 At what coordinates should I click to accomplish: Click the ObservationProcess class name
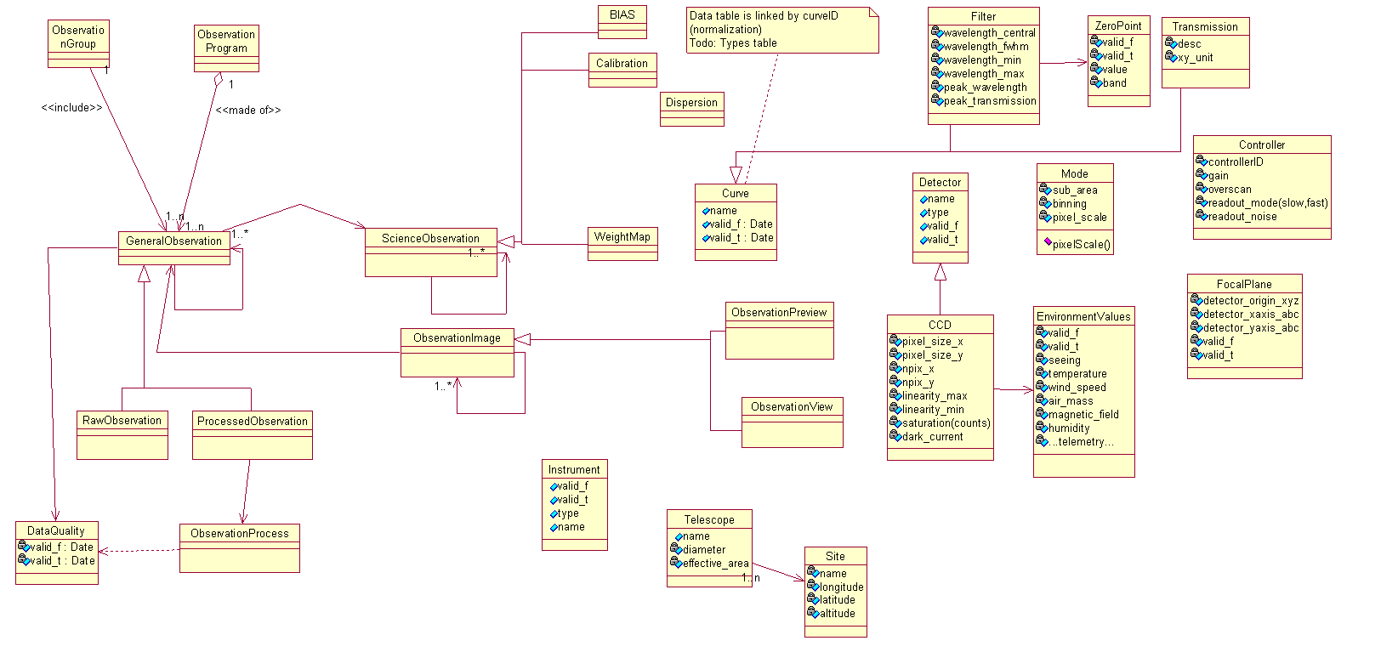[239, 533]
